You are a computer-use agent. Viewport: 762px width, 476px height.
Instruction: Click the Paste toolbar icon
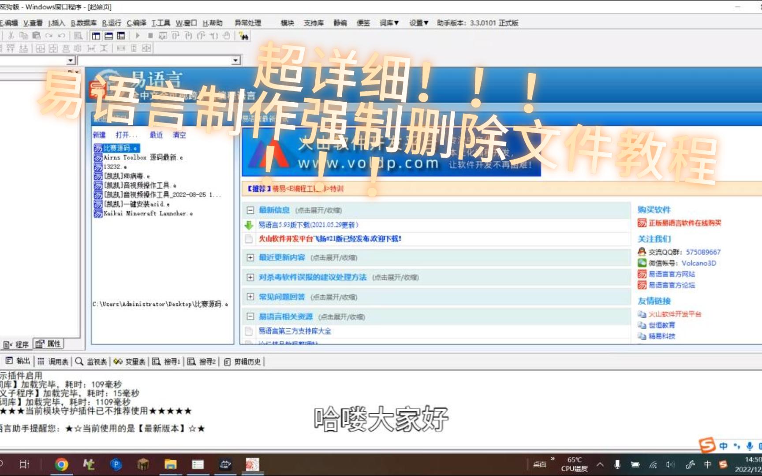[36, 36]
